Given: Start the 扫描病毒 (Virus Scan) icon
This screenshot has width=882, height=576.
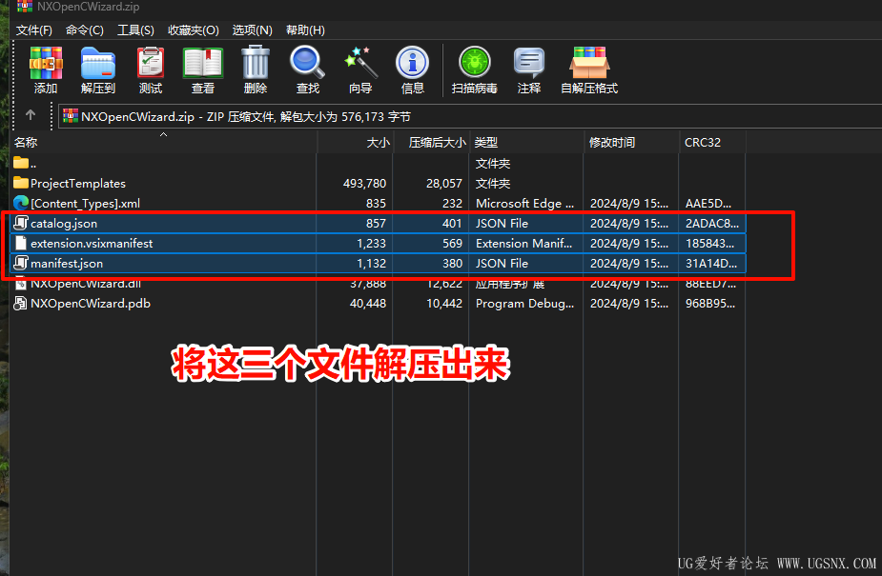Looking at the screenshot, I should [474, 70].
